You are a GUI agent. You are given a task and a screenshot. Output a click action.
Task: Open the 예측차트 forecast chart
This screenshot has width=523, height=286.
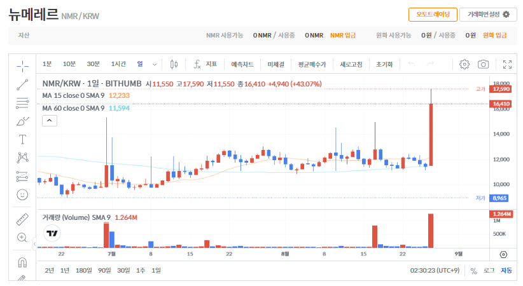242,64
